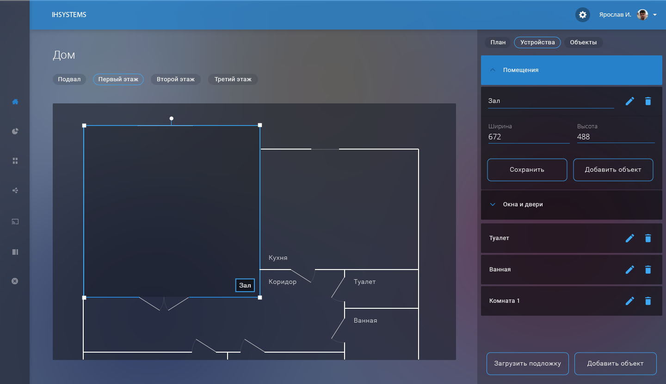Screen dimensions: 666x384
Task: Switch to the Второй этаж floor tab
Action: pos(175,79)
